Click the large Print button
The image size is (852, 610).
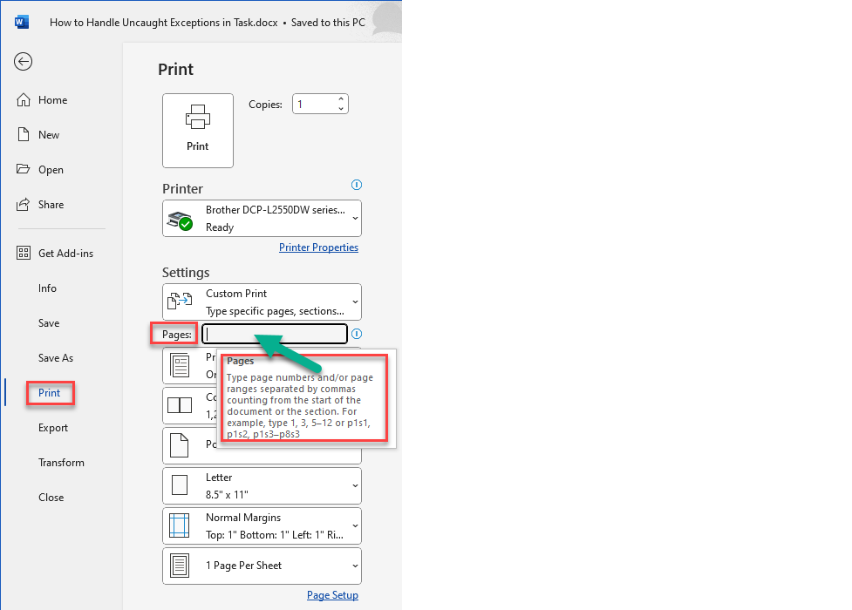[198, 131]
